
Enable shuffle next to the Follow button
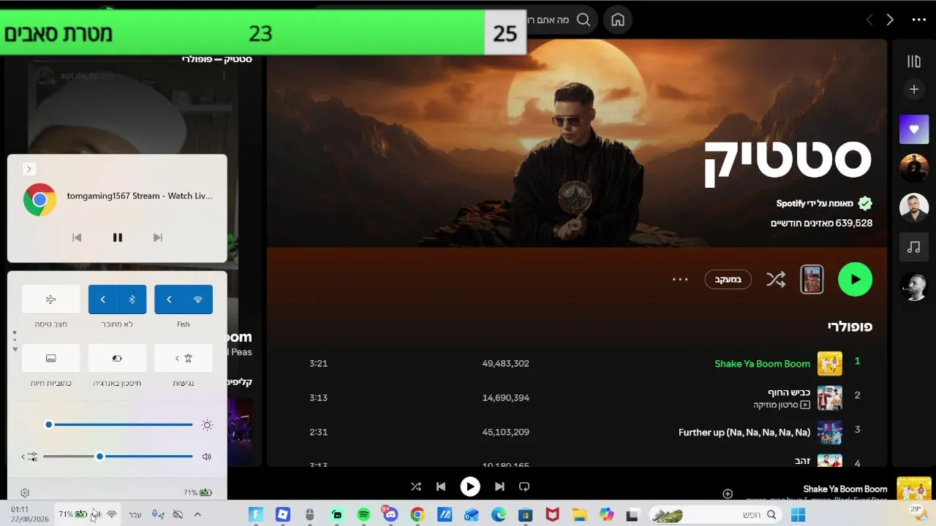click(x=776, y=279)
